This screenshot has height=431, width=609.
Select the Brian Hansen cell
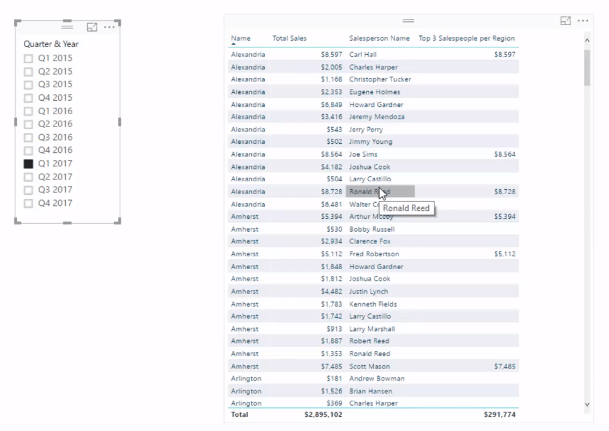371,391
